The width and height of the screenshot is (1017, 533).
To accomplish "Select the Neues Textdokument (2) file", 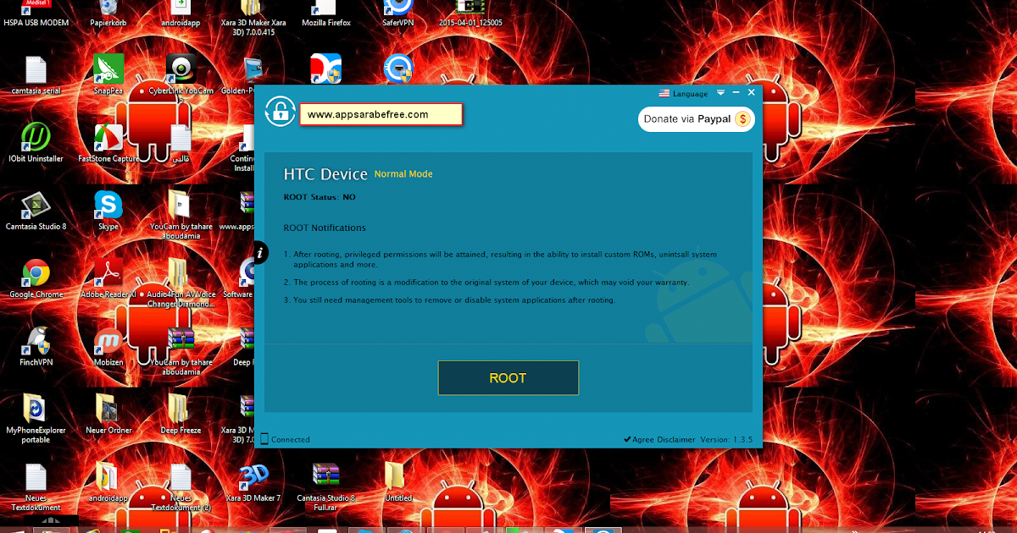I will [x=181, y=487].
